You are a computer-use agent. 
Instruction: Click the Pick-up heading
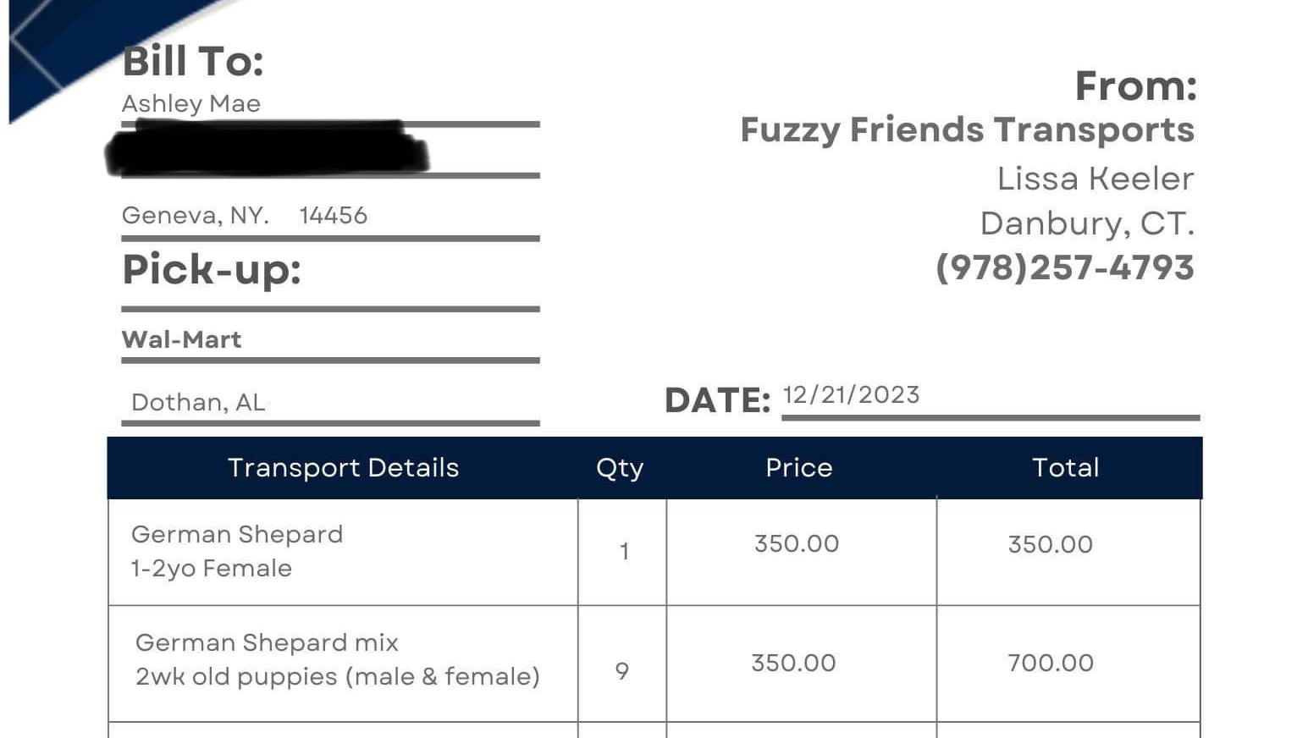point(212,270)
